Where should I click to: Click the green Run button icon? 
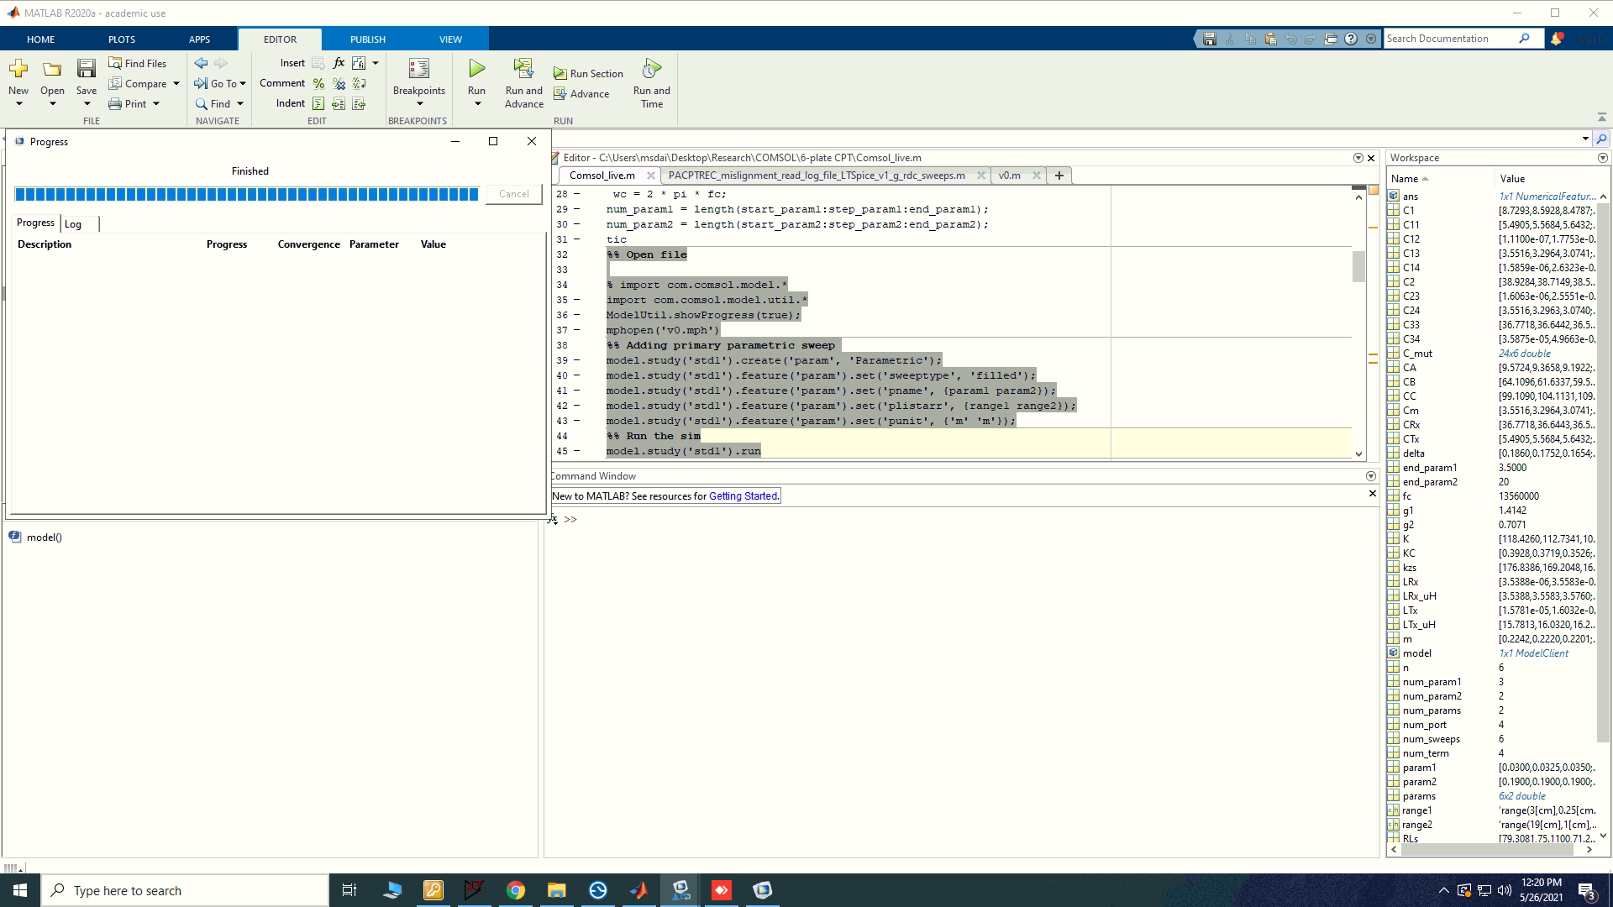click(x=476, y=68)
